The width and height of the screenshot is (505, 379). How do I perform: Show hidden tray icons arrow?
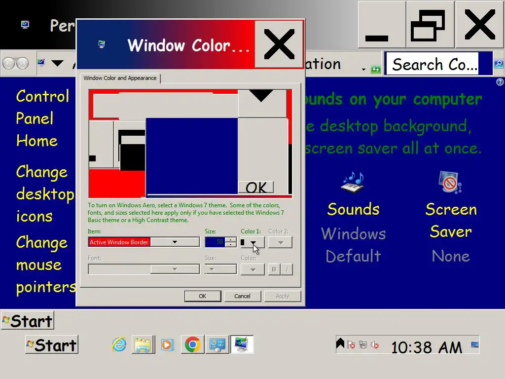point(340,343)
